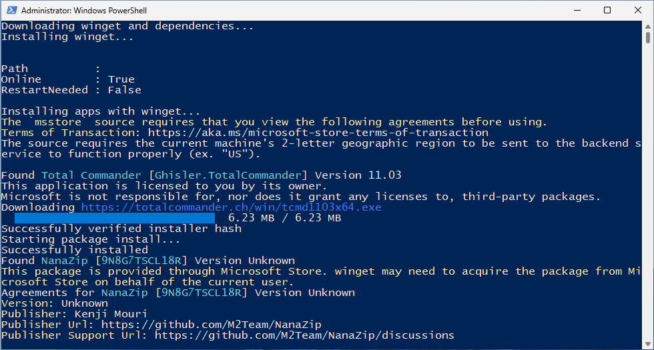Screen dimensions: 654x350
Task: Click the 'RestartNeeded : False' line
Action: click(71, 90)
